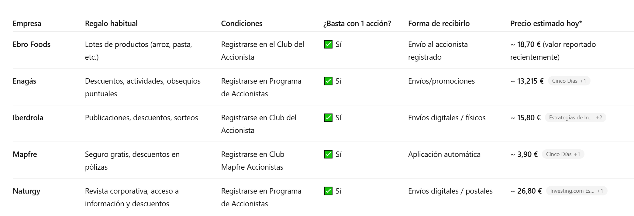Click the green check mark in Enagás row
The width and height of the screenshot is (634, 216).
coord(328,81)
